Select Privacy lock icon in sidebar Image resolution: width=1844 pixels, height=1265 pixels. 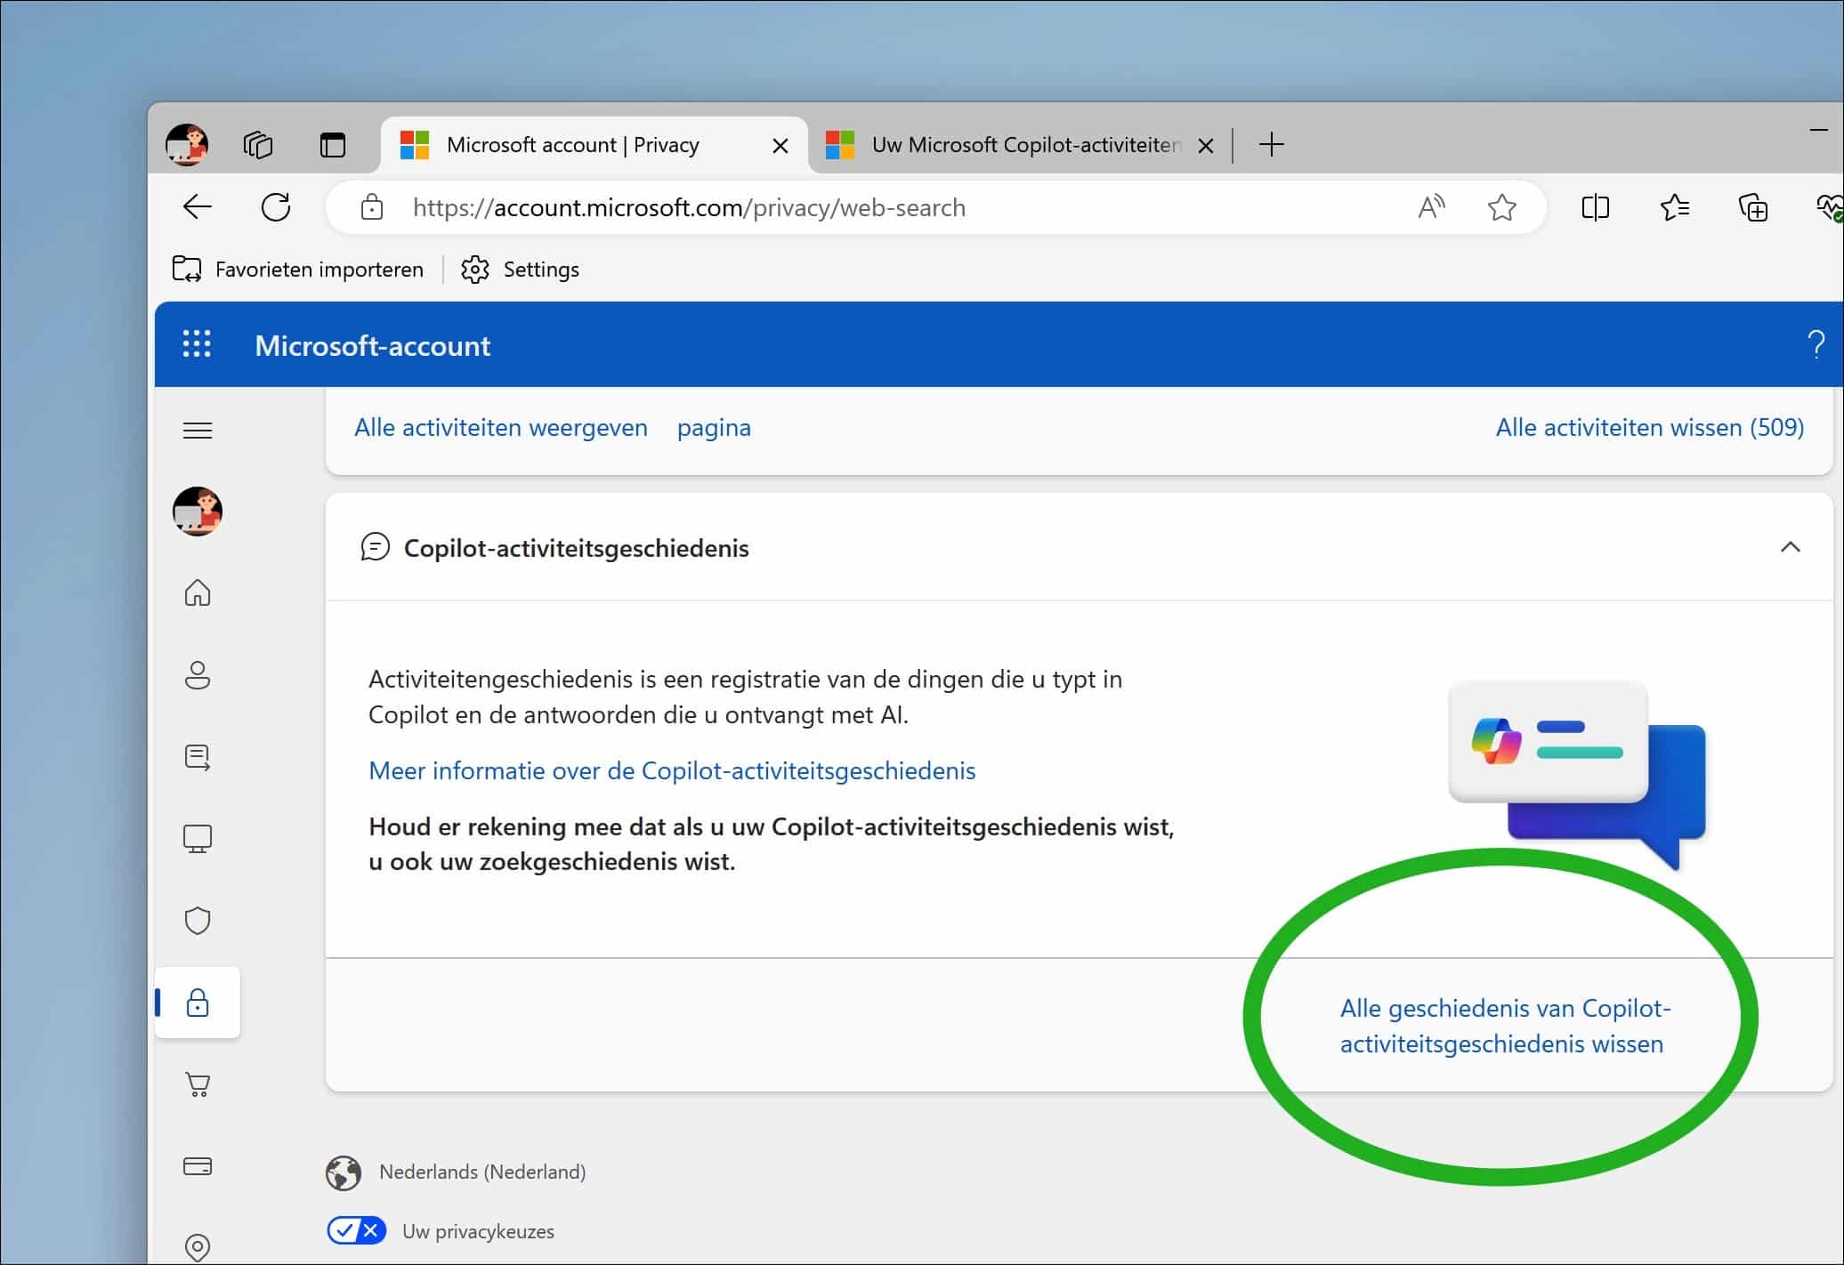tap(198, 1003)
